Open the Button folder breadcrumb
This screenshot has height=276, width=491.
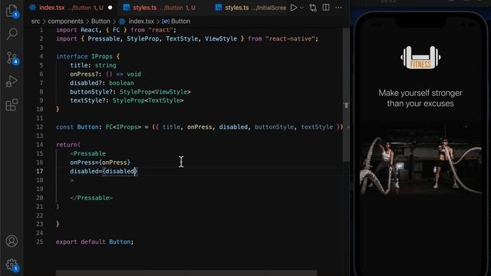tap(101, 21)
